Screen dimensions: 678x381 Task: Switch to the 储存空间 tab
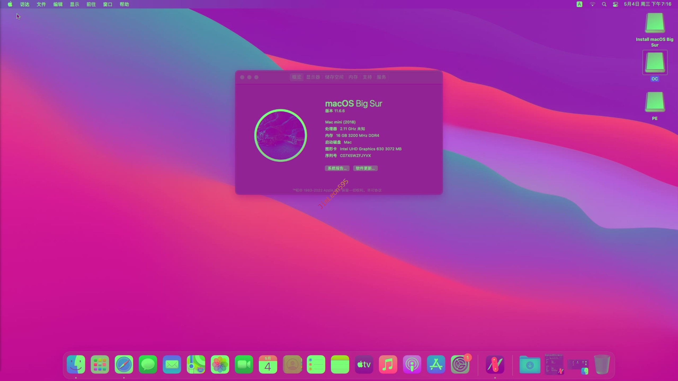click(334, 77)
